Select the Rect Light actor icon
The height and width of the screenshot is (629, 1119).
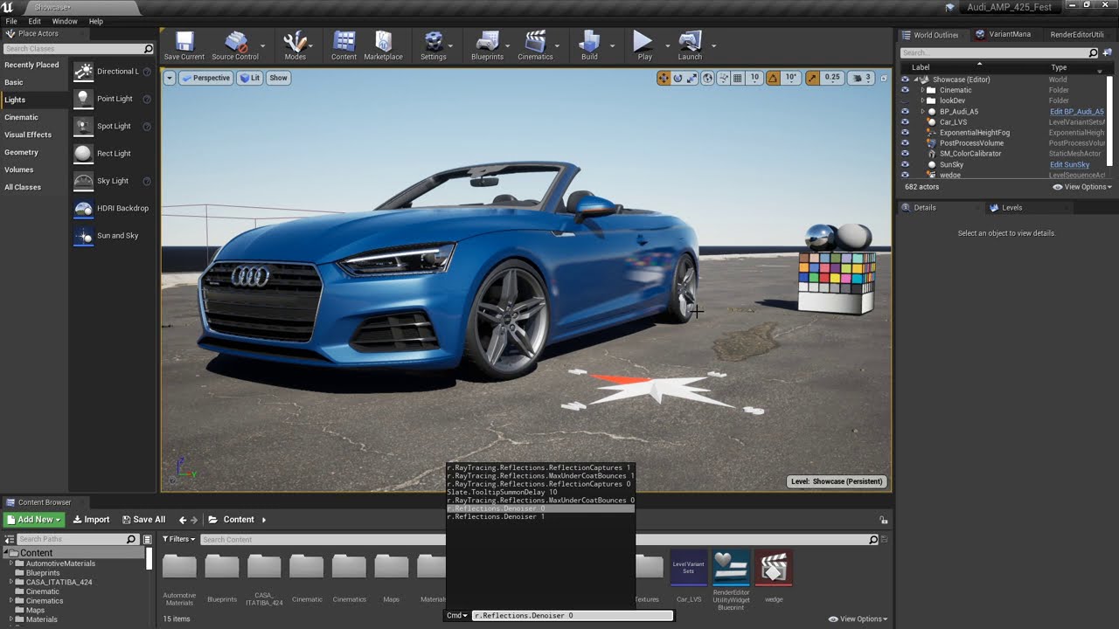83,153
